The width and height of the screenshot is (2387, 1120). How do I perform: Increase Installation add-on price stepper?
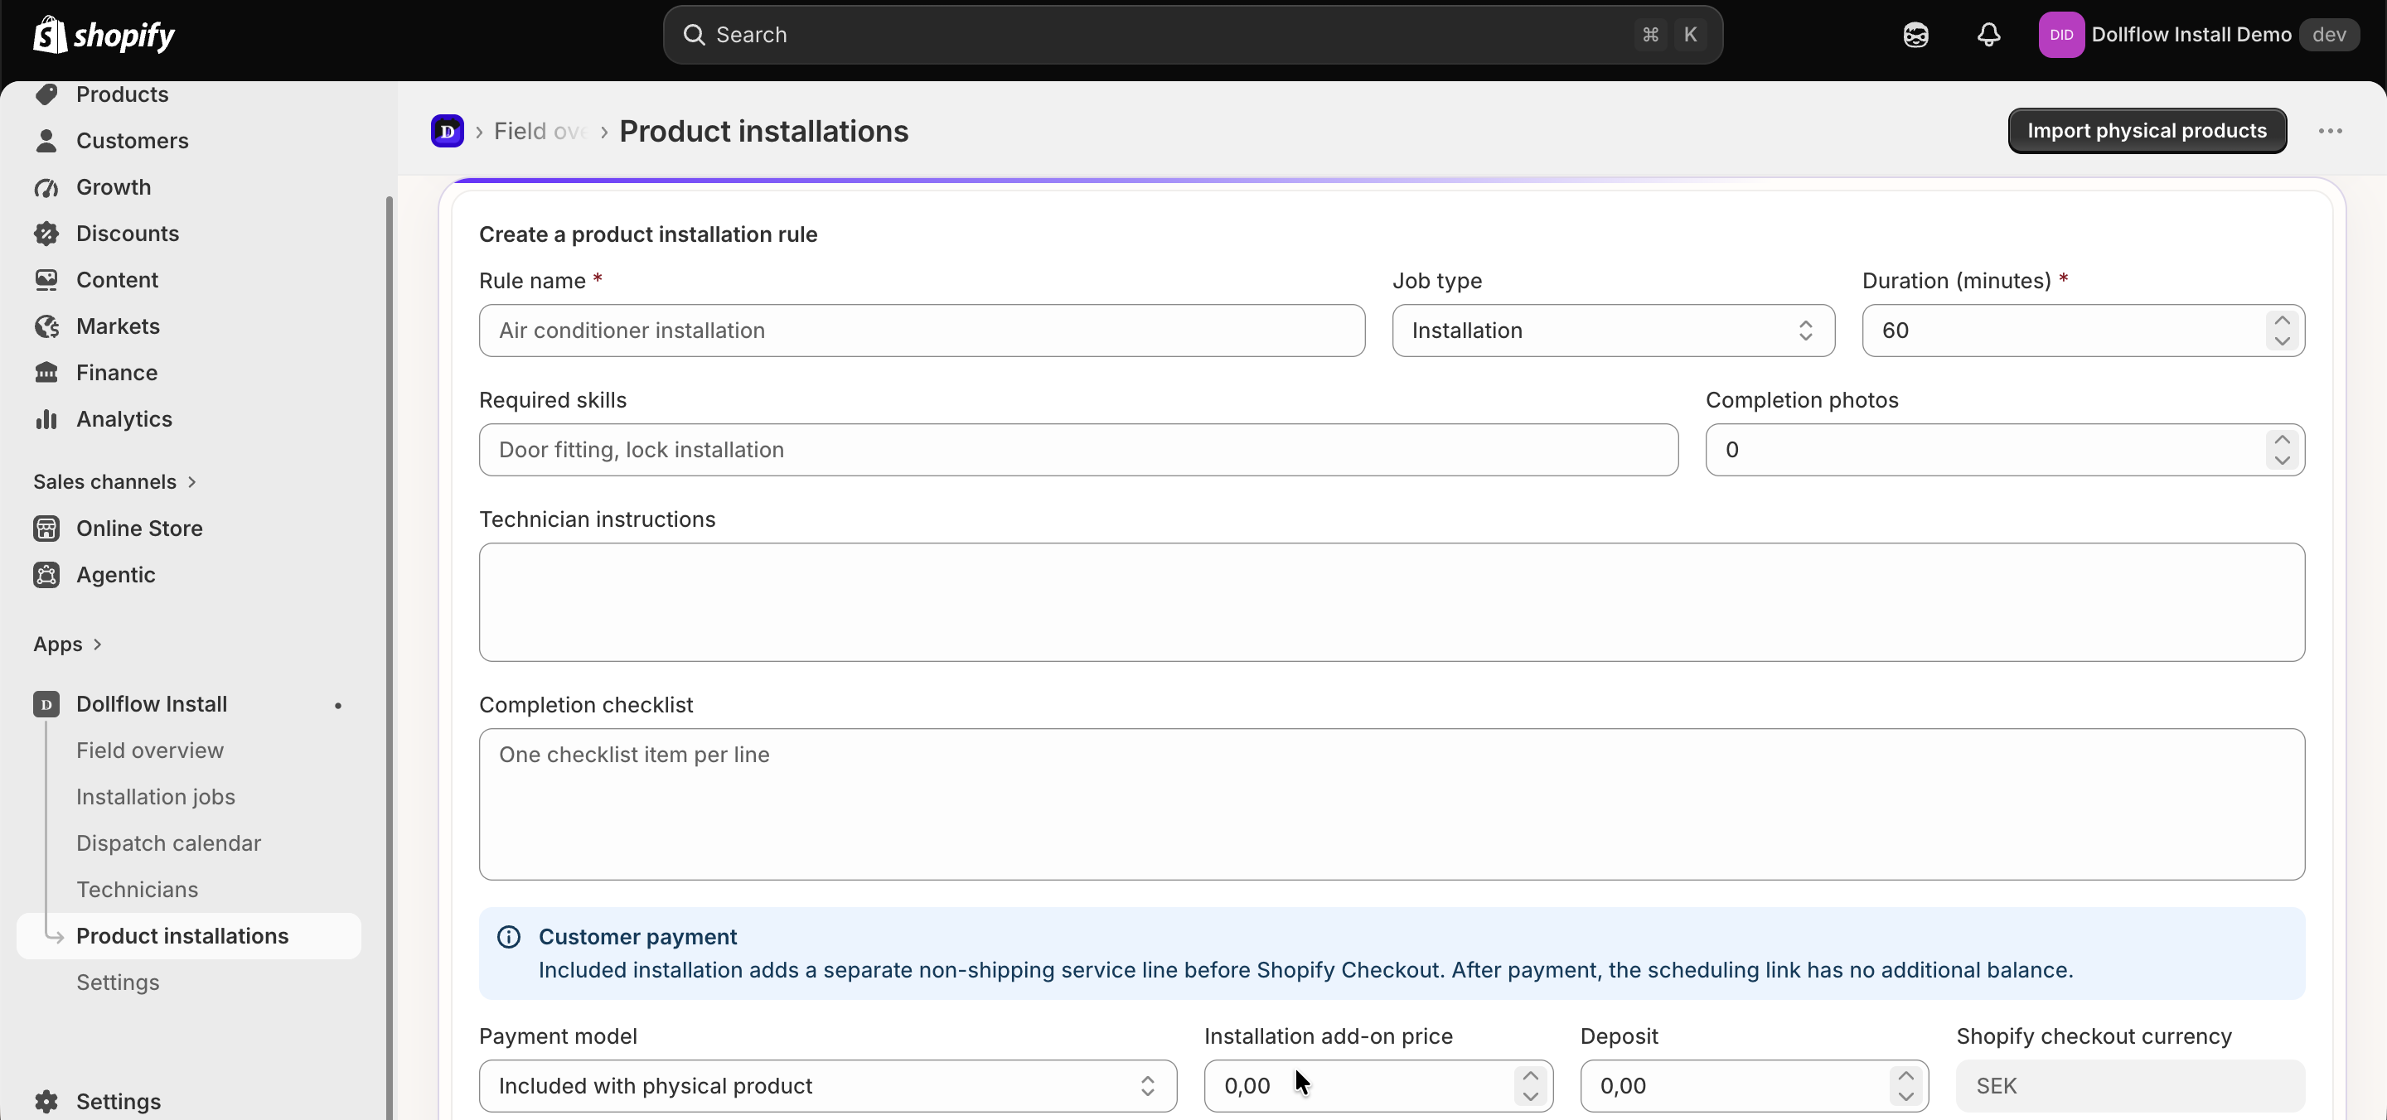(1531, 1075)
